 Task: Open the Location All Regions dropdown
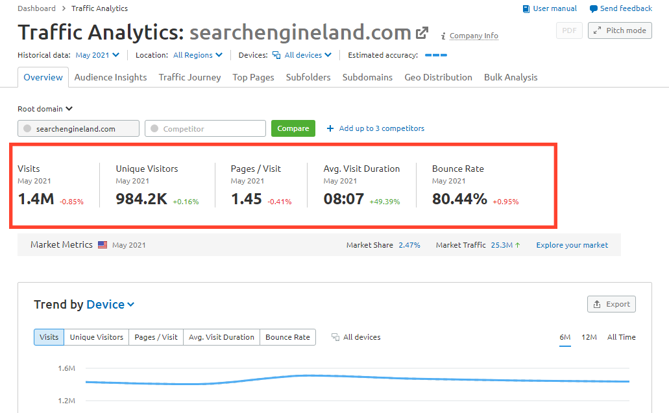point(197,55)
